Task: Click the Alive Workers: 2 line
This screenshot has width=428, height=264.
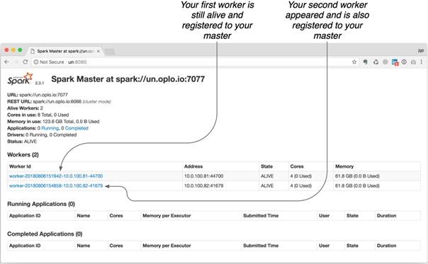Action: pos(25,108)
